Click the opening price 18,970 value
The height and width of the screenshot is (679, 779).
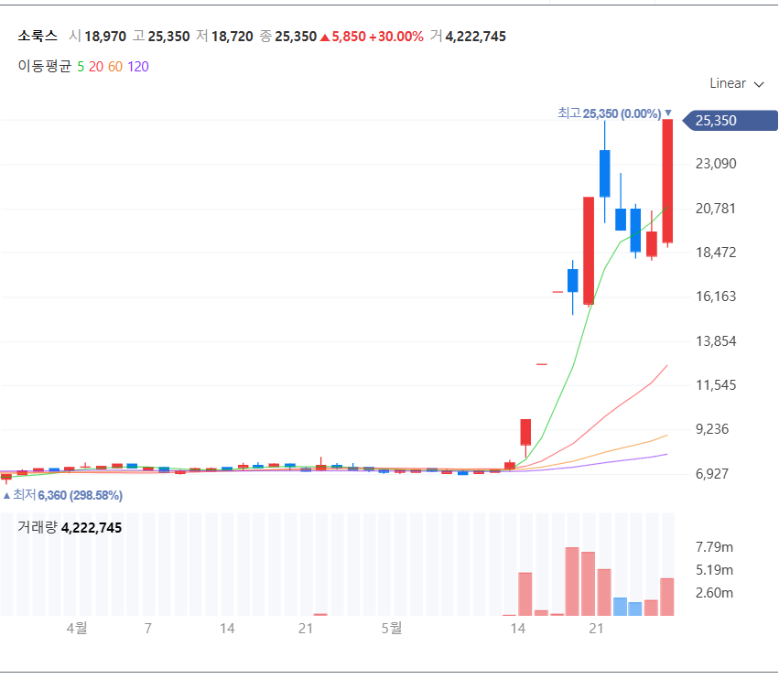[105, 37]
